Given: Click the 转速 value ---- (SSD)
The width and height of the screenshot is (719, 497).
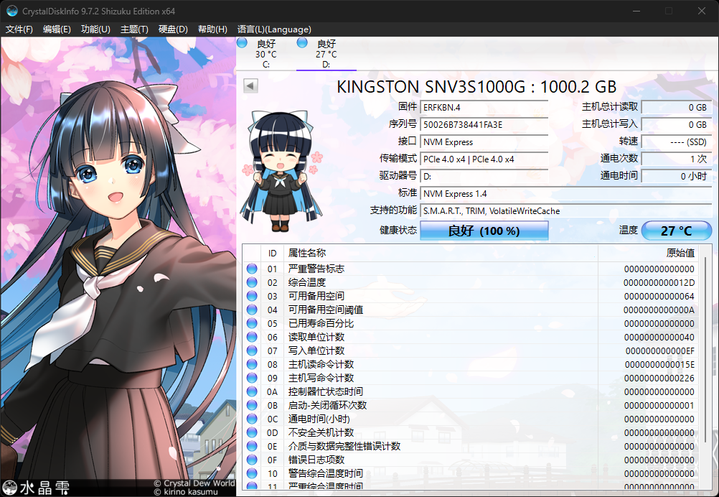Looking at the screenshot, I should (677, 141).
